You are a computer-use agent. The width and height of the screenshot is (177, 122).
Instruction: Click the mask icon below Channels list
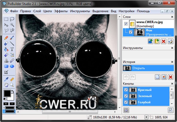click(x=126, y=110)
